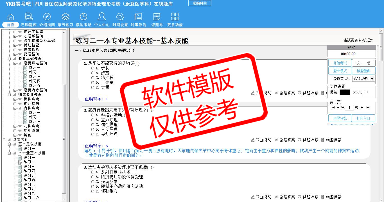Switch to the 首页 home tab
This screenshot has height=202, width=384.
(10, 25)
